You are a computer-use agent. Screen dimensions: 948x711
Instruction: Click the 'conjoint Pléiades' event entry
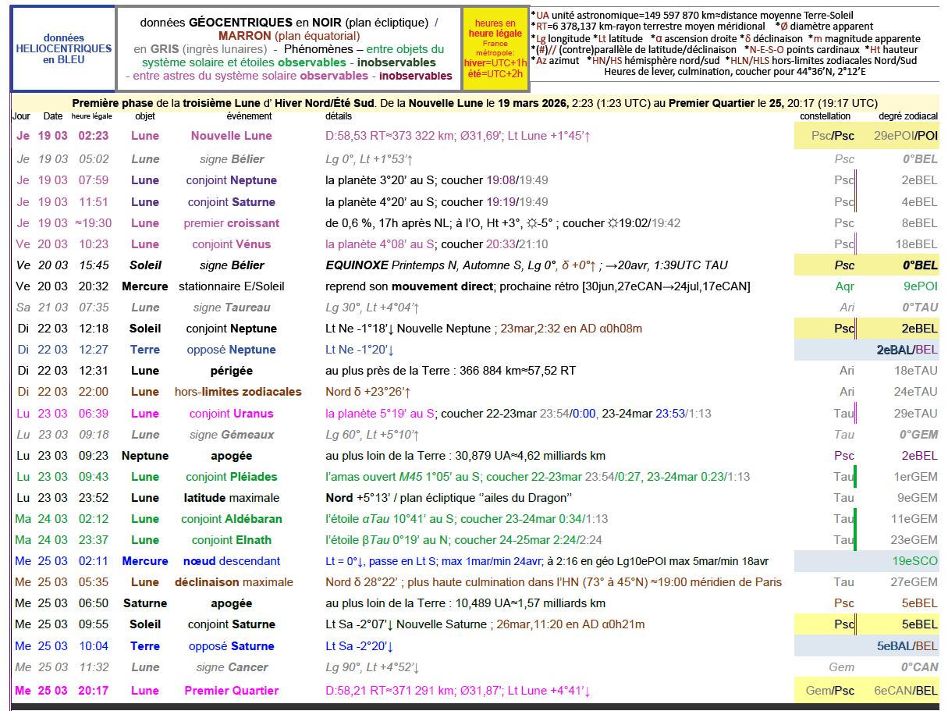(231, 477)
